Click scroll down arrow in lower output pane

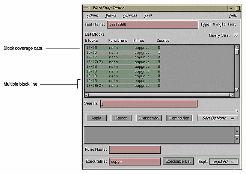point(237,139)
